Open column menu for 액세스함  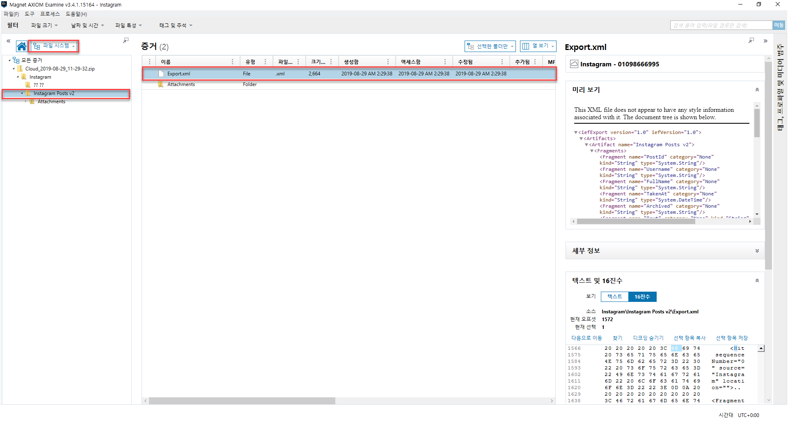[445, 62]
